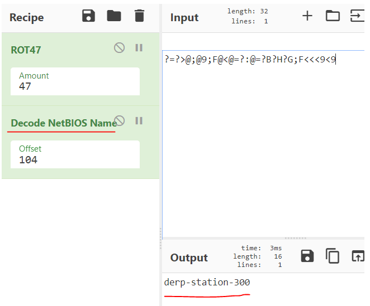The image size is (370, 306).
Task: Save output to file
Action: click(x=307, y=256)
